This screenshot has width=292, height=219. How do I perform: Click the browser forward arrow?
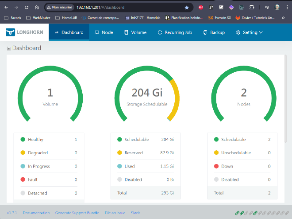[16, 8]
